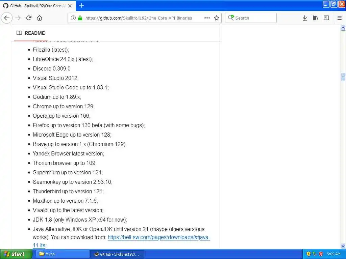The height and width of the screenshot is (259, 346).
Task: Open a new tab with the plus icon
Action: 81,5
